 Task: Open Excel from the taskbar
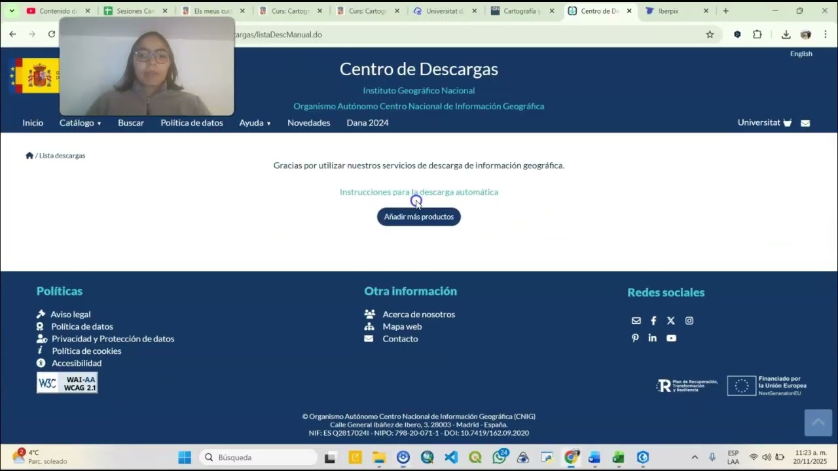[x=619, y=457]
